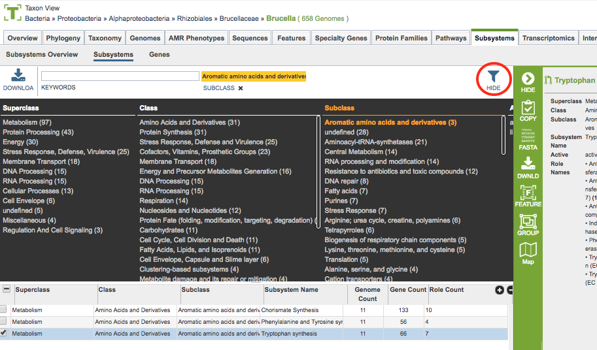Open the Sequences tab
Screen dimensions: 597x350
pyautogui.click(x=250, y=38)
